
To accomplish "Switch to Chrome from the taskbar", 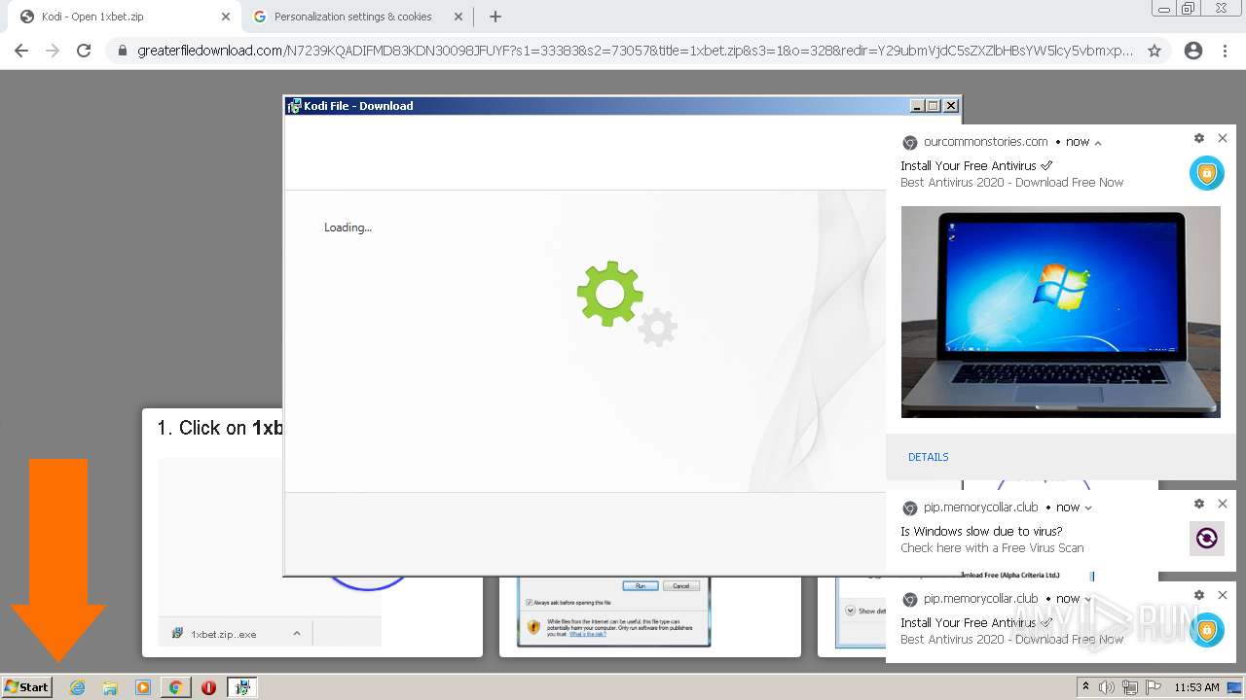I will (175, 687).
